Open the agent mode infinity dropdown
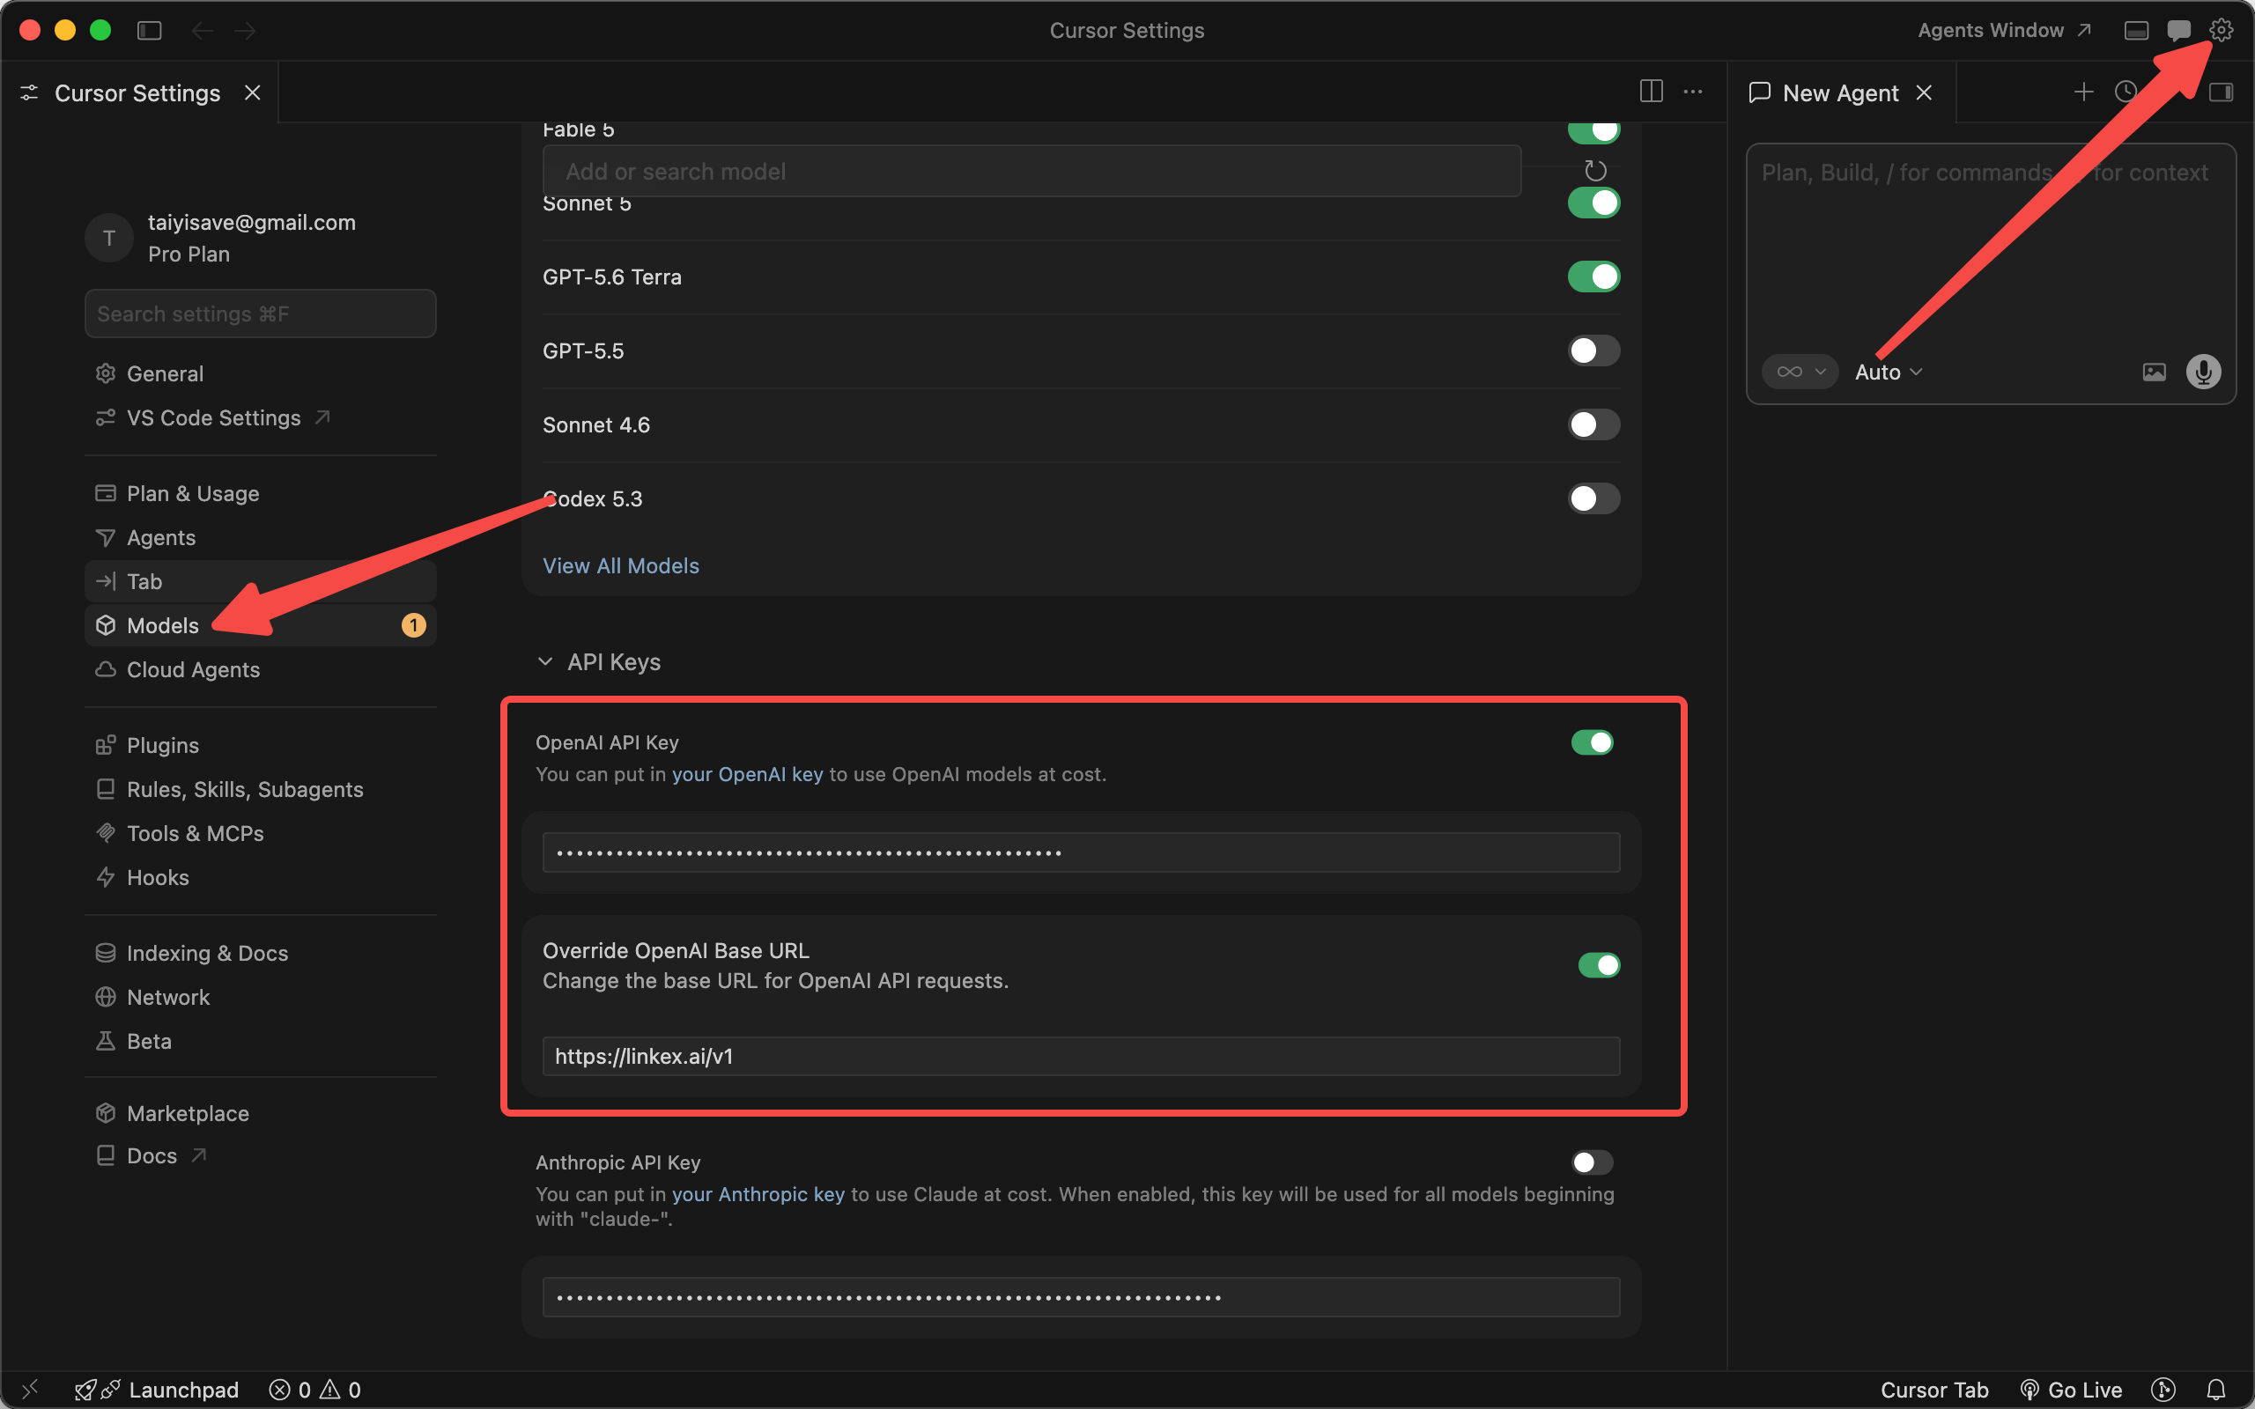2255x1409 pixels. click(1800, 372)
